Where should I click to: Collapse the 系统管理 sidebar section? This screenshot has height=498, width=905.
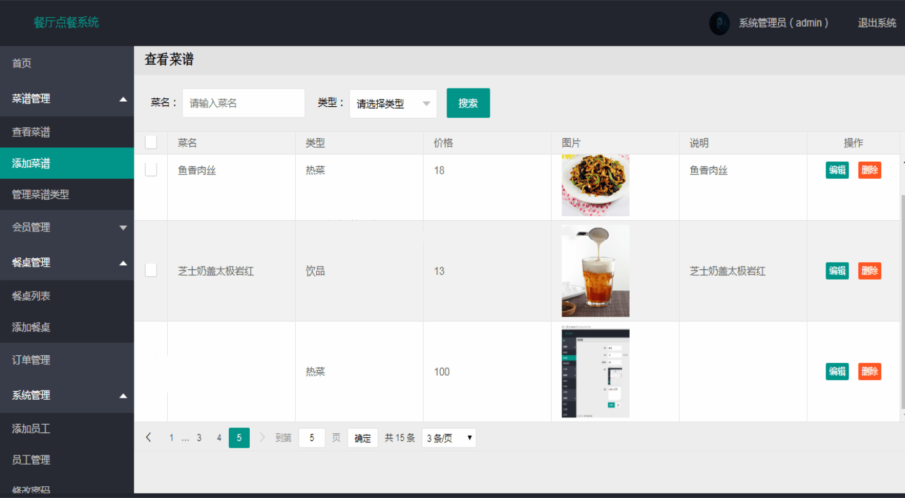tap(67, 395)
